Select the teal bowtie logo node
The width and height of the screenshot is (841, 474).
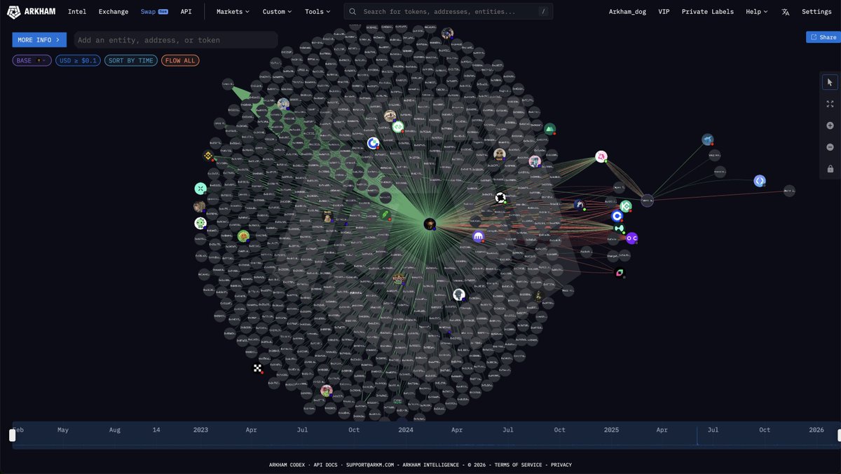(619, 228)
